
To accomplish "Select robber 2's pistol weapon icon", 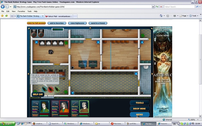I will click(x=55, y=103).
